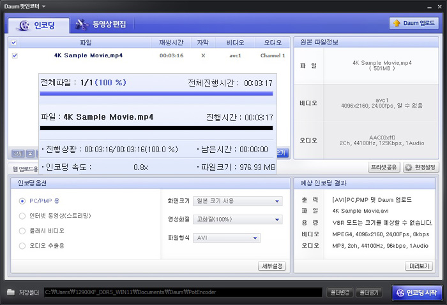Click the 0.8x encoding speed value
Image resolution: width=447 pixels, height=305 pixels.
(x=140, y=167)
